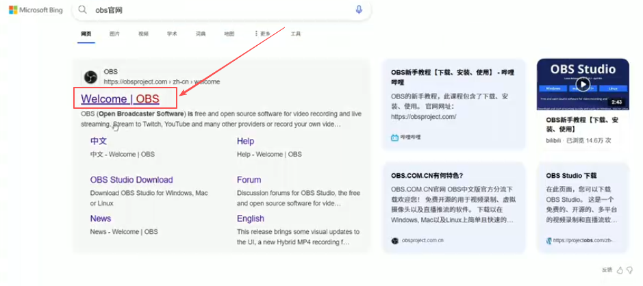Viewport: 643px width, 286px height.
Task: Click the Microsoft Bing logo
Action: (36, 10)
